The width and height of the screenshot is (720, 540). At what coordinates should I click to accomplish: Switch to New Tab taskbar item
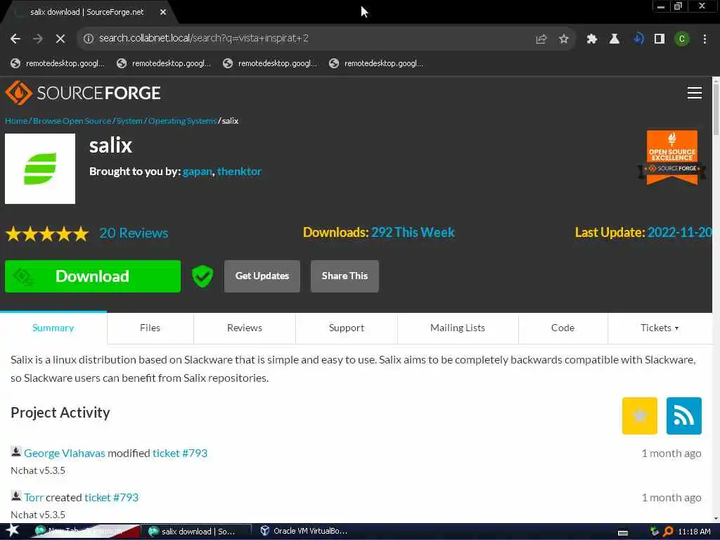85,532
